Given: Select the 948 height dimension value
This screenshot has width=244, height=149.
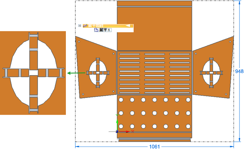Looking at the screenshot, I should 239,71.
